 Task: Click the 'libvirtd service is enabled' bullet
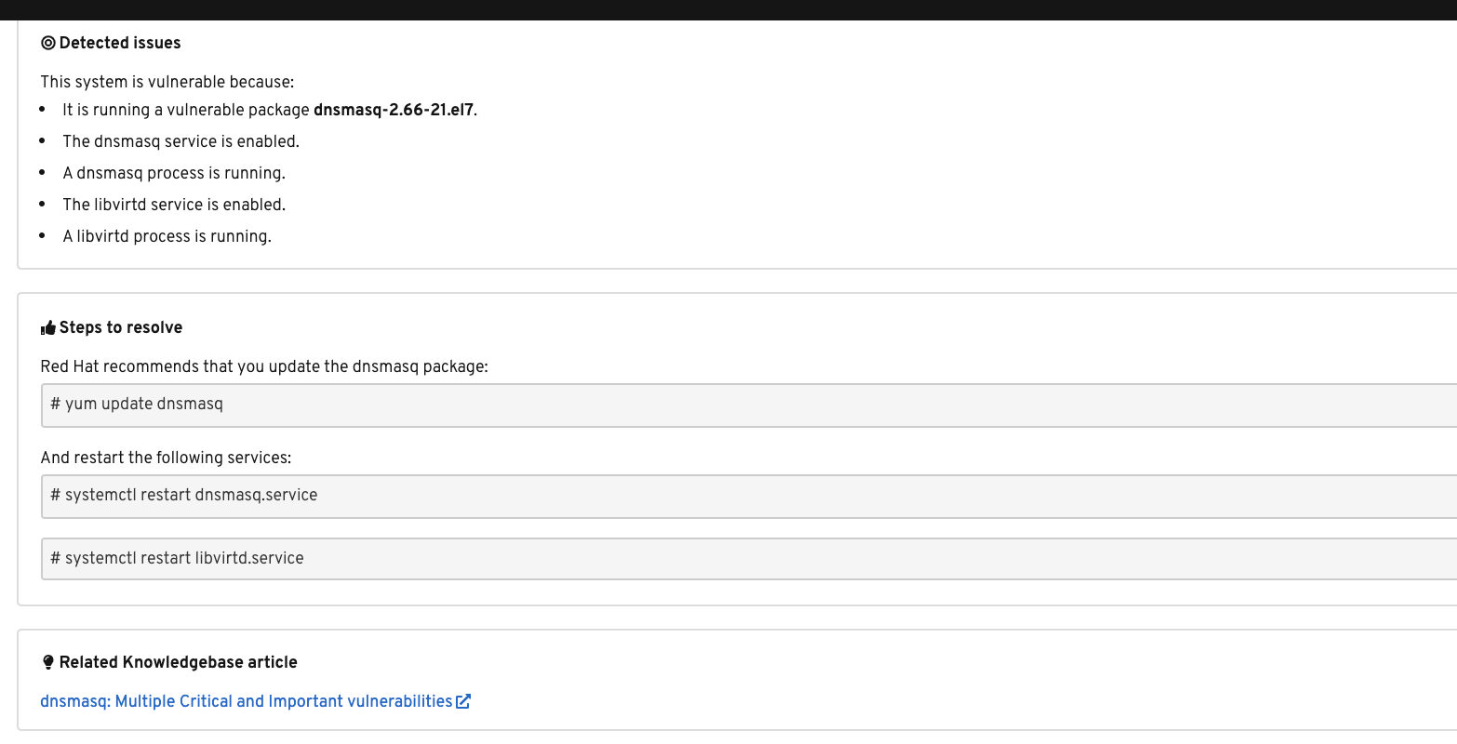click(x=174, y=205)
